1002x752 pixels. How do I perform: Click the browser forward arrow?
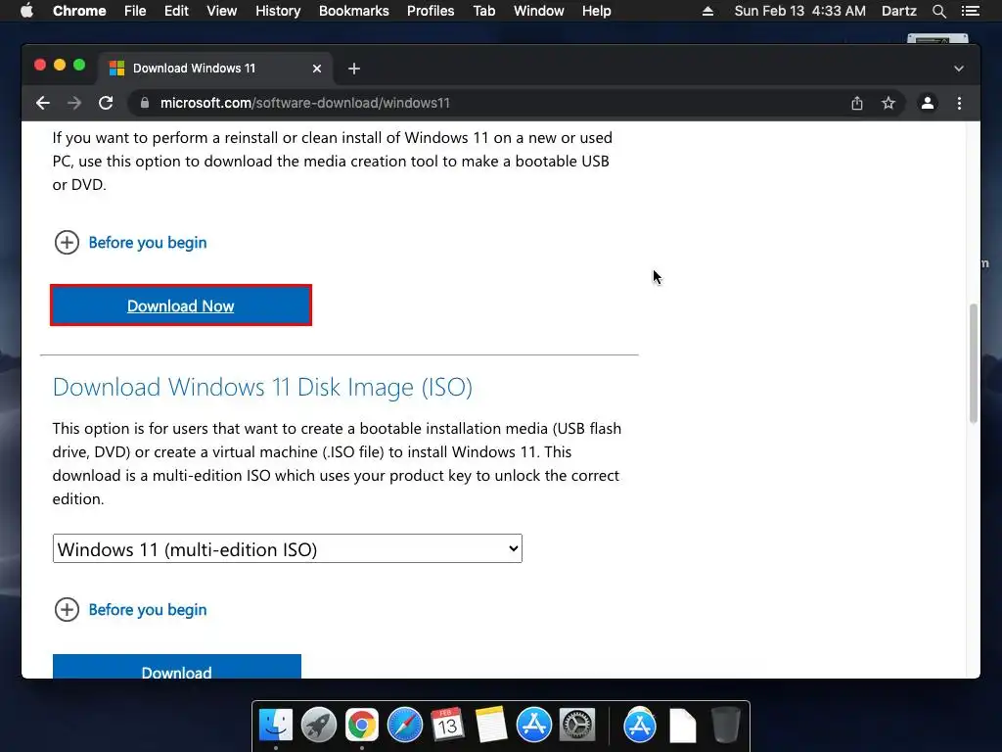[x=74, y=103]
